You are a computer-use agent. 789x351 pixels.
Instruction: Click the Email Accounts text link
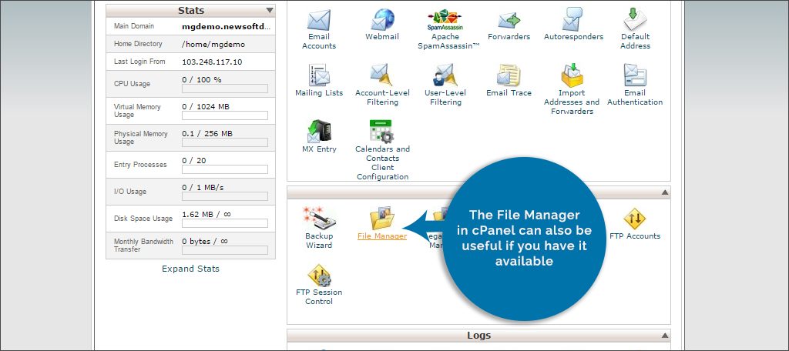[318, 42]
